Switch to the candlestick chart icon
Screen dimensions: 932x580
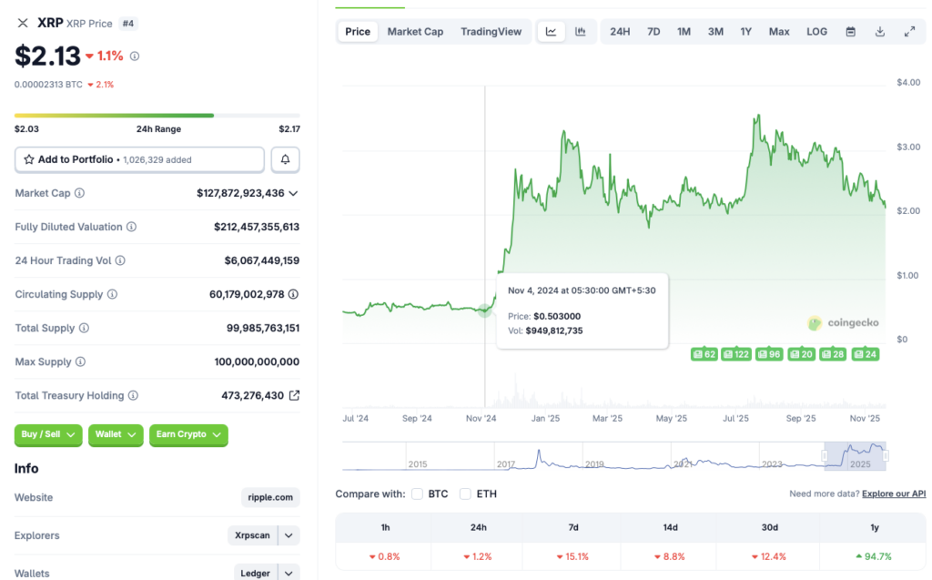click(x=580, y=31)
